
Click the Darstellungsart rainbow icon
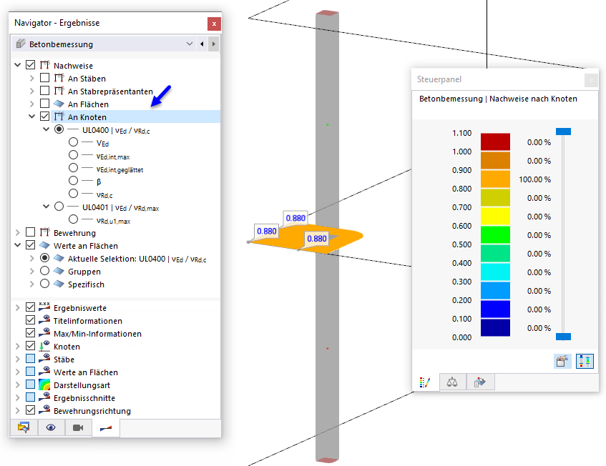44,385
